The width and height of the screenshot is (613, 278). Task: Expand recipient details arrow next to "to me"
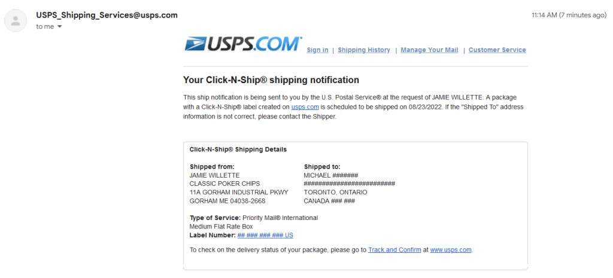click(x=59, y=27)
